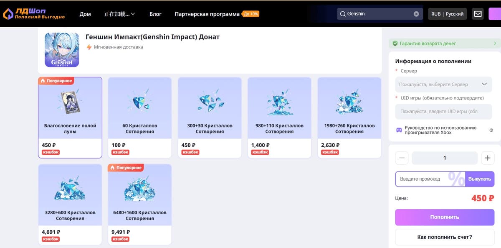Click кэшбэк tag under 1,400 ₽
This screenshot has height=248, width=501.
click(x=260, y=152)
